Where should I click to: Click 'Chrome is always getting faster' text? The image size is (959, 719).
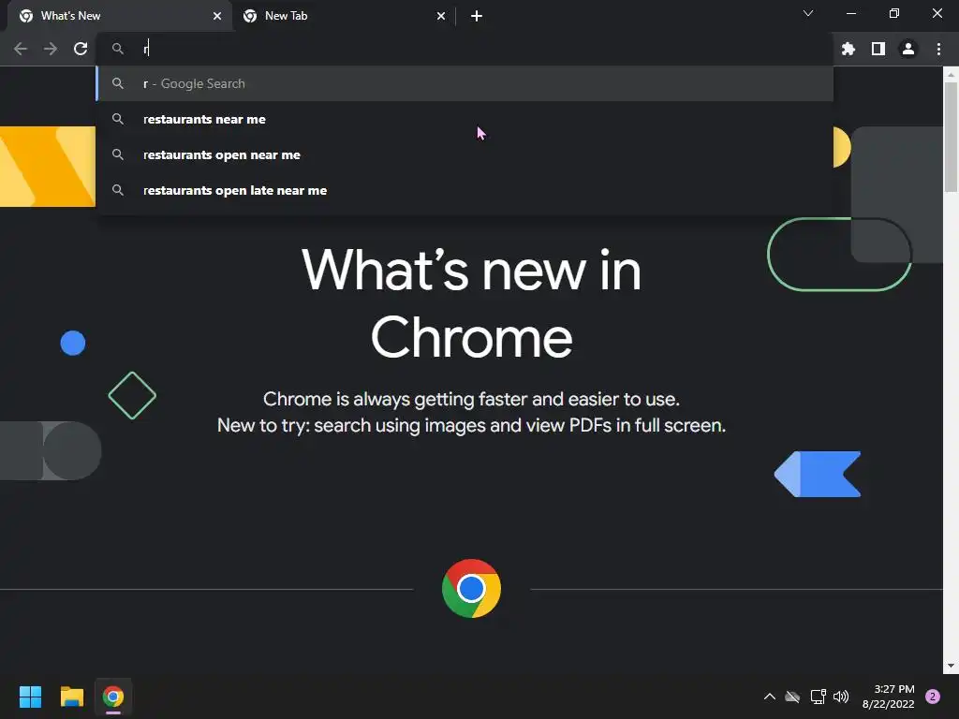[x=471, y=399]
